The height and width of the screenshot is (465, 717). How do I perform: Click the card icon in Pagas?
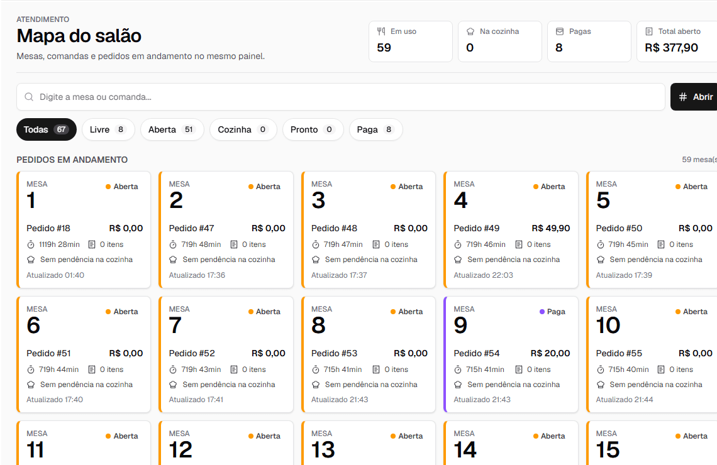click(x=560, y=31)
